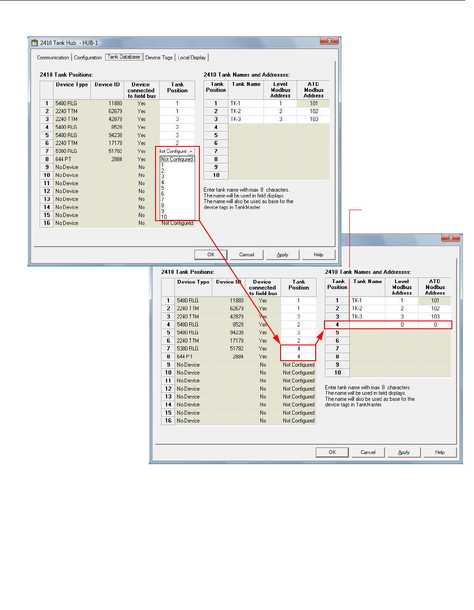Click TK-1 tank name in lower window
Image resolution: width=474 pixels, height=610 pixels.
368,301
